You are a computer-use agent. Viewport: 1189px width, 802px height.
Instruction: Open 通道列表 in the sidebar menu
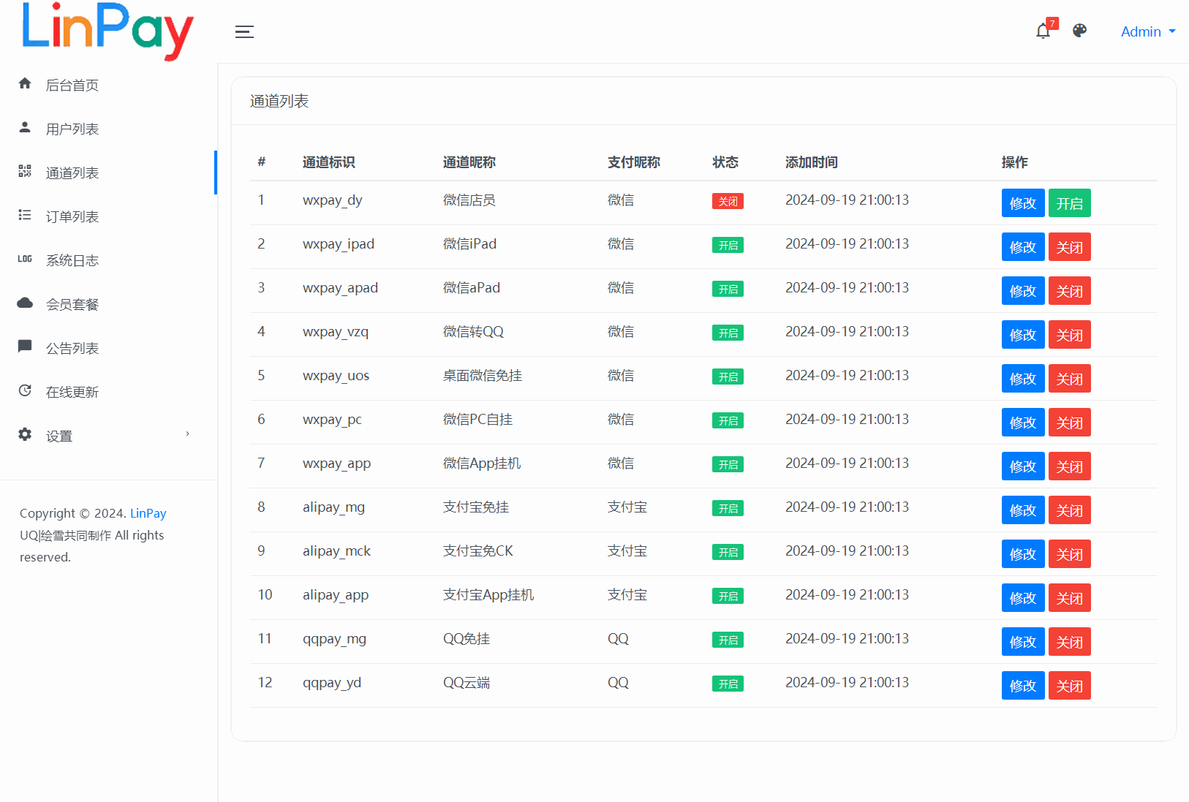pos(72,173)
